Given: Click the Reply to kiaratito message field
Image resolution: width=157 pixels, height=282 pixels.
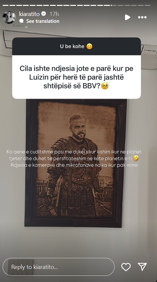Looking at the screenshot, I should click(58, 267).
